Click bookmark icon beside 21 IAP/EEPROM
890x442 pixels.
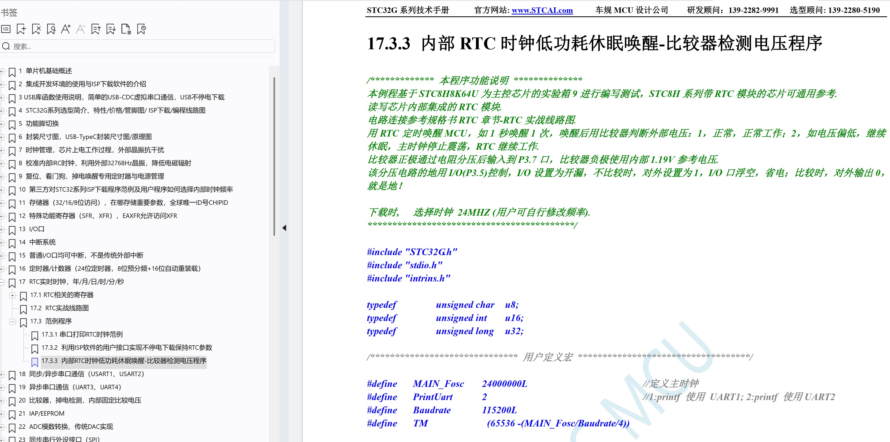[12, 415]
